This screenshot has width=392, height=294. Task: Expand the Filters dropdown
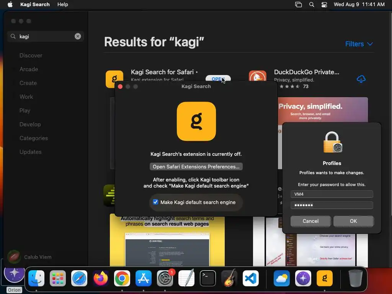tap(359, 44)
